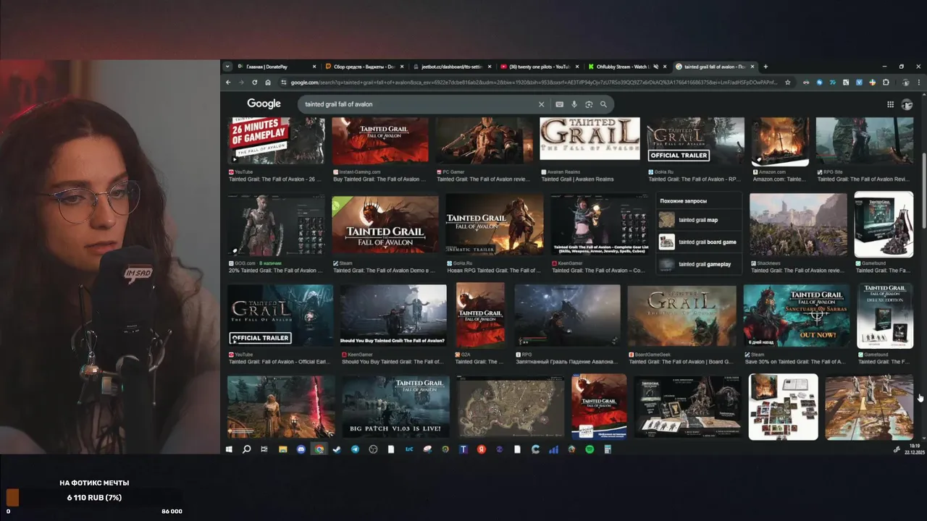Click the link Save 30% on Tainted Grail
The width and height of the screenshot is (927, 521).
[794, 362]
